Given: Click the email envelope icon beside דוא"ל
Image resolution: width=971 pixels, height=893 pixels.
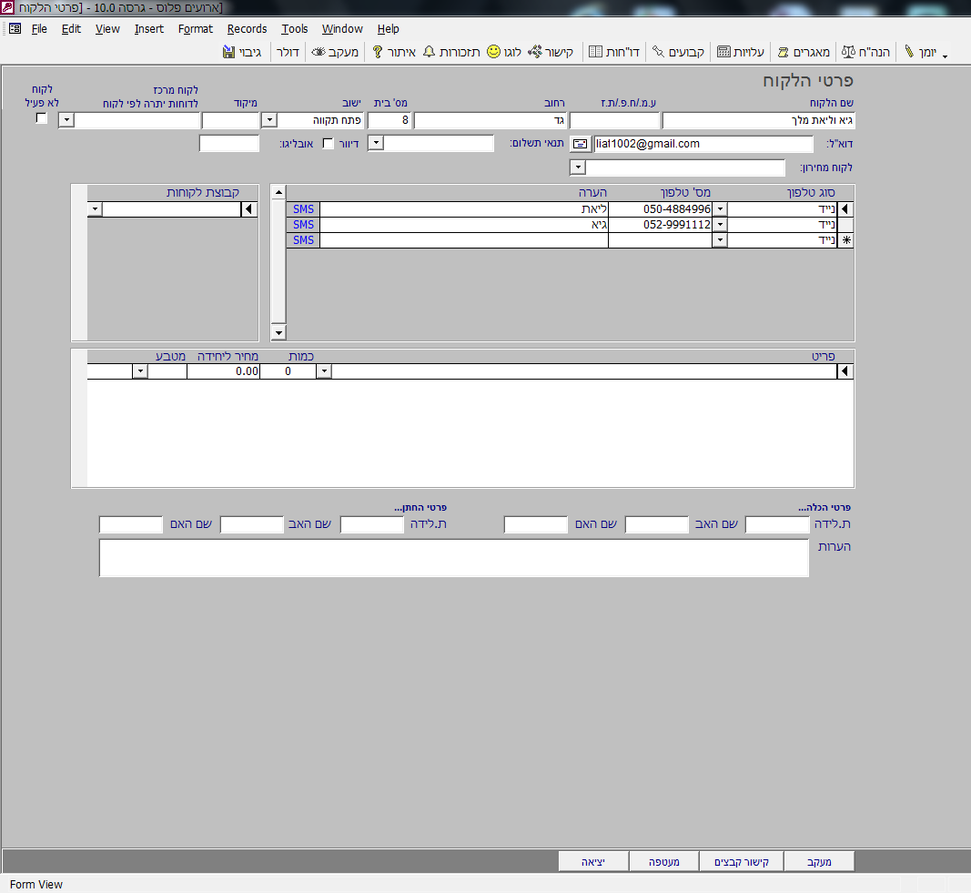Looking at the screenshot, I should click(580, 144).
